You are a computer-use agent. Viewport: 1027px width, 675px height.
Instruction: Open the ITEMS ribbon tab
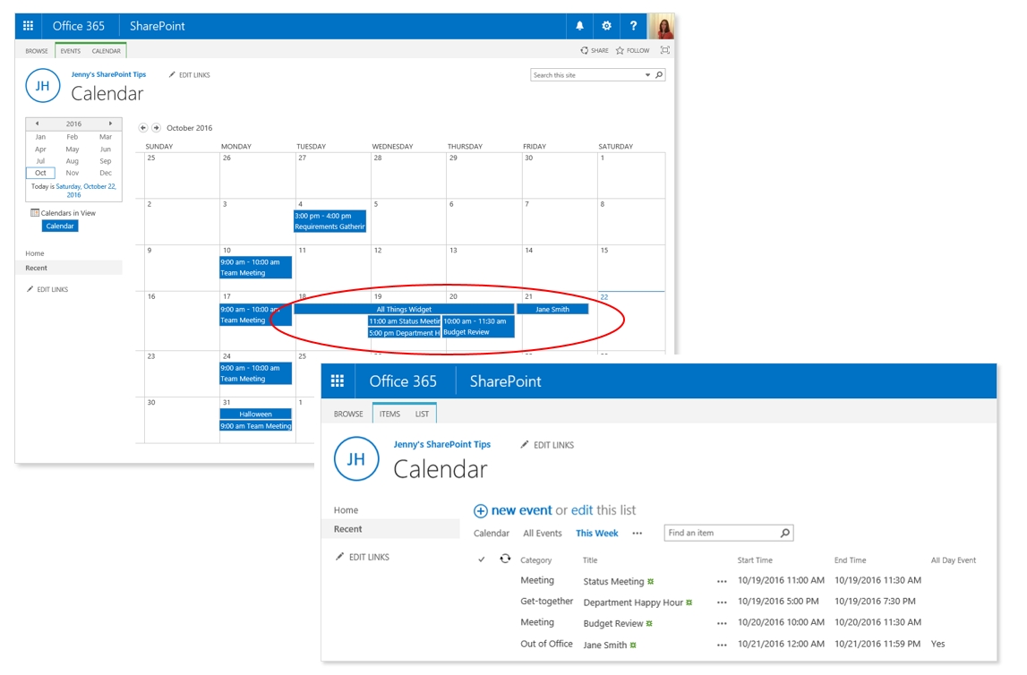pyautogui.click(x=389, y=414)
